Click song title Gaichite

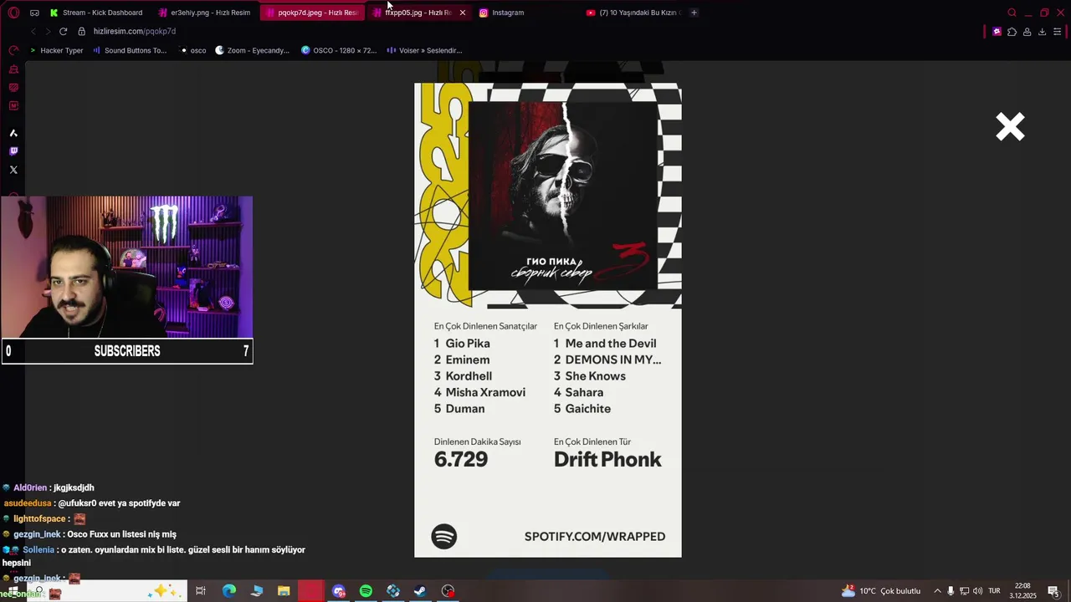[x=588, y=409]
